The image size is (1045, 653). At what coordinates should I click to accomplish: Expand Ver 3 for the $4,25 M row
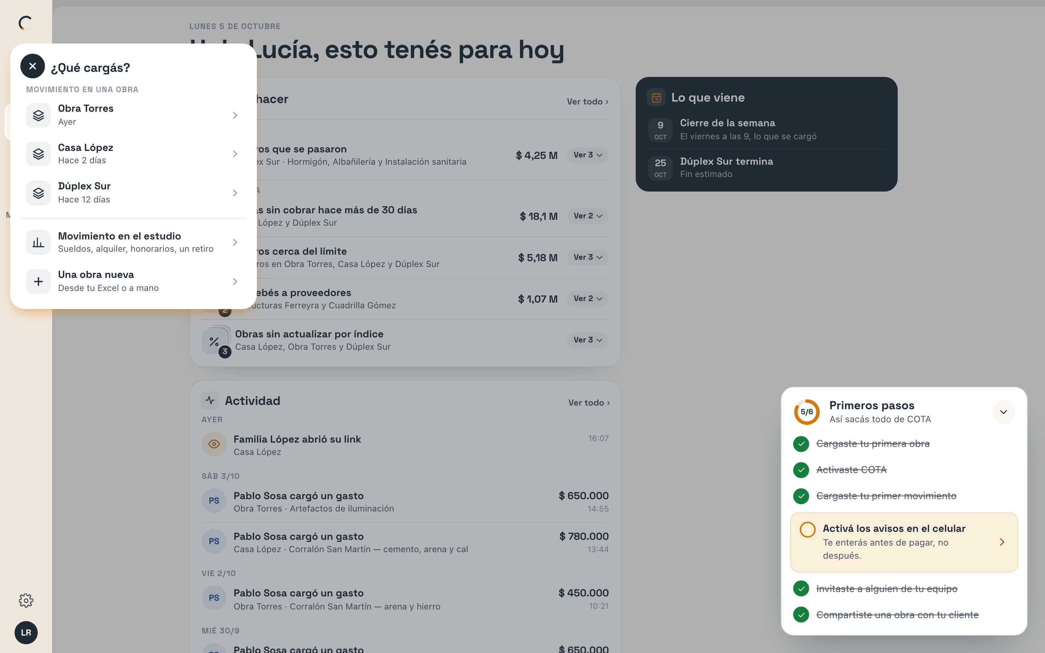click(588, 155)
